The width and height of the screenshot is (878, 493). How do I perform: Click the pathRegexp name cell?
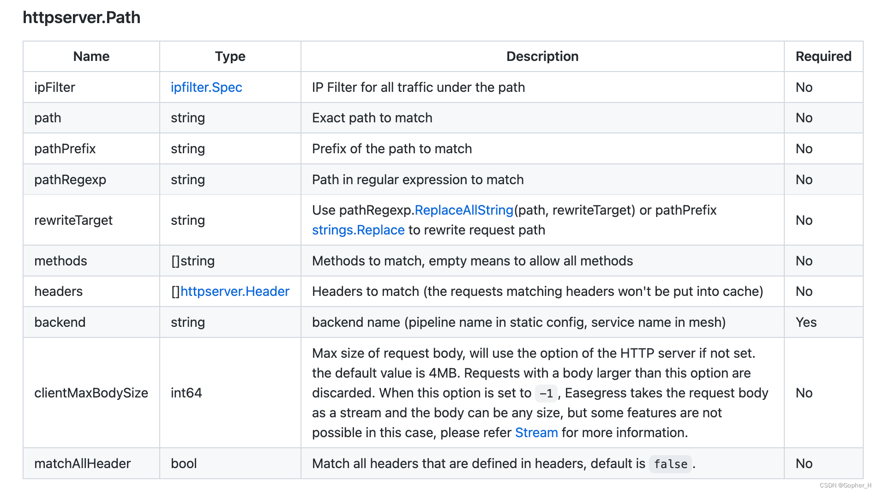70,180
